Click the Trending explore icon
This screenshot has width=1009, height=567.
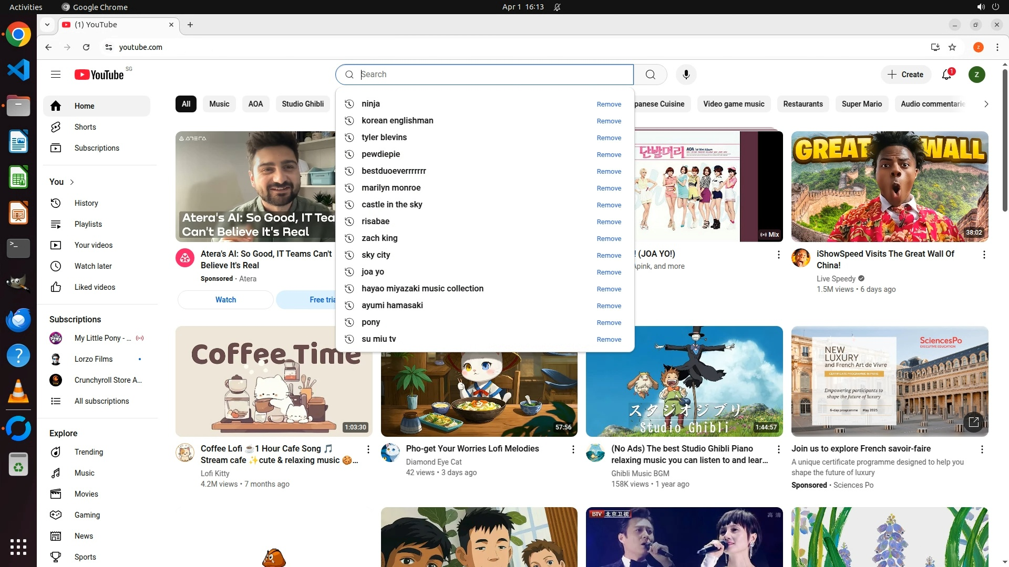point(56,452)
